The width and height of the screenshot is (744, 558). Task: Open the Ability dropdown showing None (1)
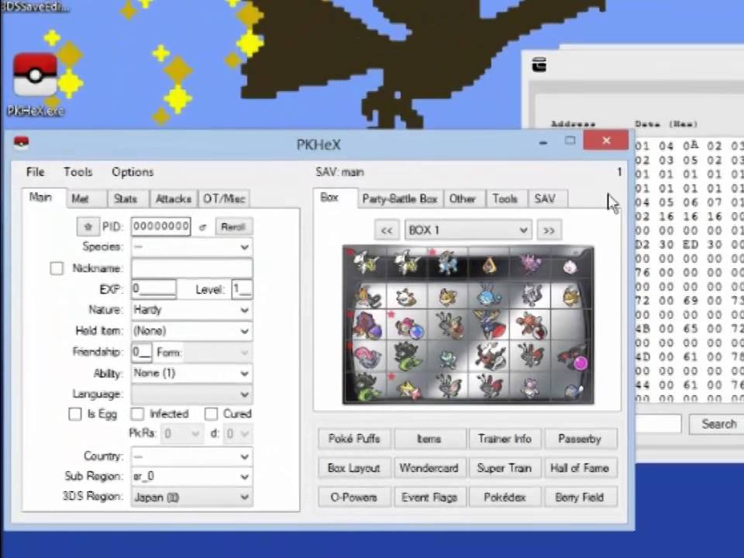191,373
